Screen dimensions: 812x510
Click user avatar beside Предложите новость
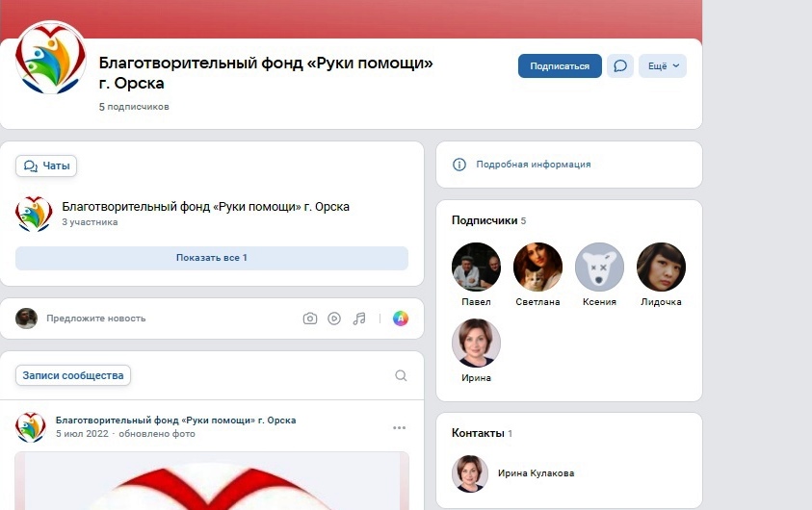point(26,319)
